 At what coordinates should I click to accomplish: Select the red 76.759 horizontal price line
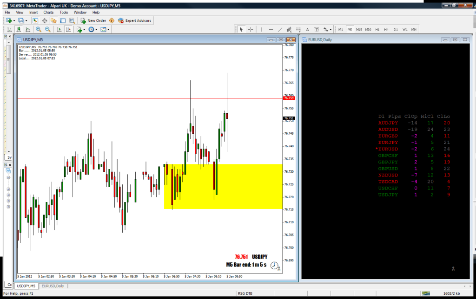[x=150, y=98]
